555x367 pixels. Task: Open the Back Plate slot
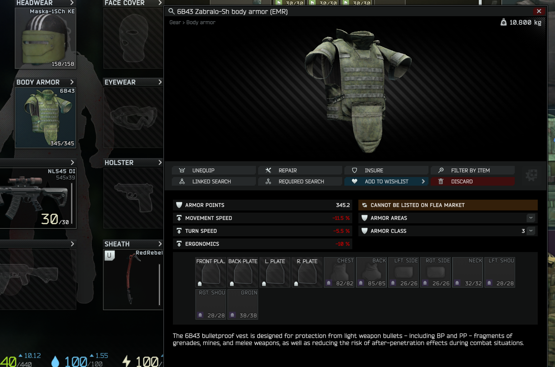point(243,272)
